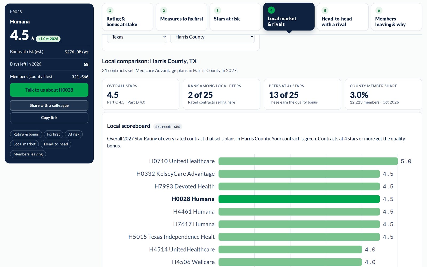
Task: Open the Rating & bonus at stake step
Action: [128, 17]
